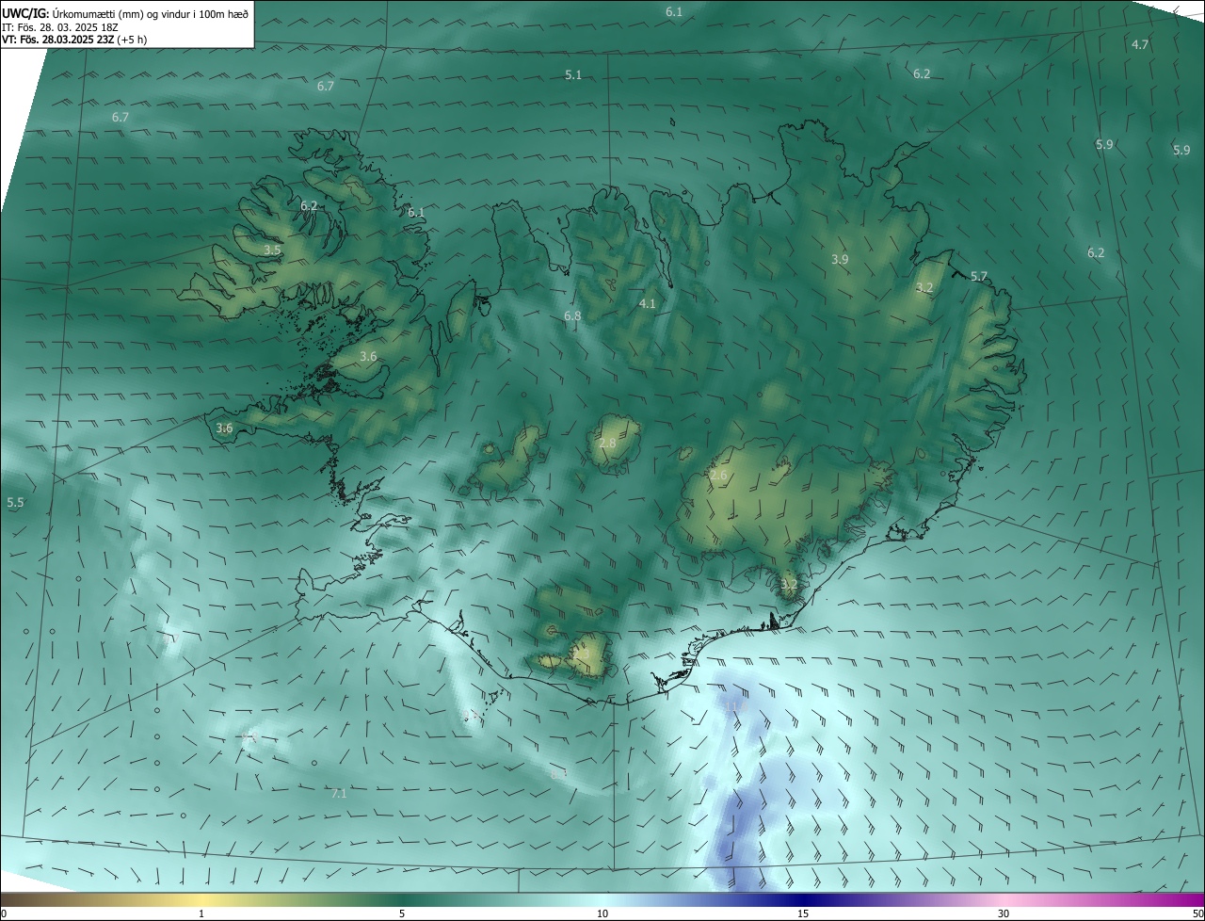Click the 0 tick on the color scale
1205x921 pixels.
click(x=4, y=913)
